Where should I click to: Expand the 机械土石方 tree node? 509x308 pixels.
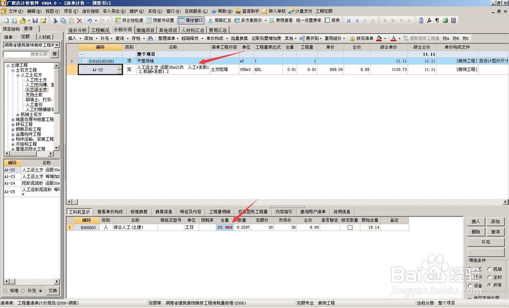(x=18, y=115)
